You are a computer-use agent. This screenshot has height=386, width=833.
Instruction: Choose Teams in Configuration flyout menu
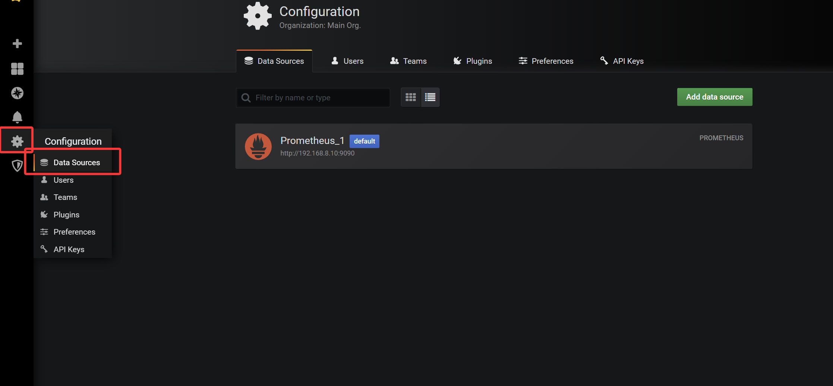(x=73, y=197)
